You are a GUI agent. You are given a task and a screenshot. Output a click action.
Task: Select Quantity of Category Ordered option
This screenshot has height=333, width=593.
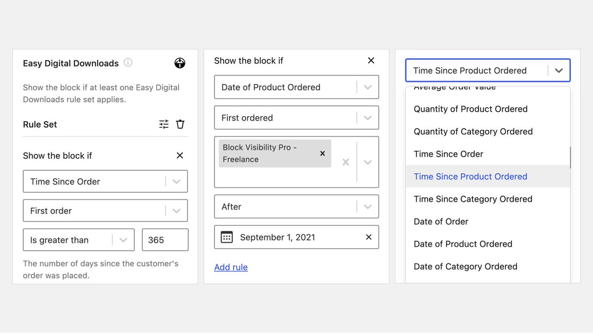(x=488, y=132)
